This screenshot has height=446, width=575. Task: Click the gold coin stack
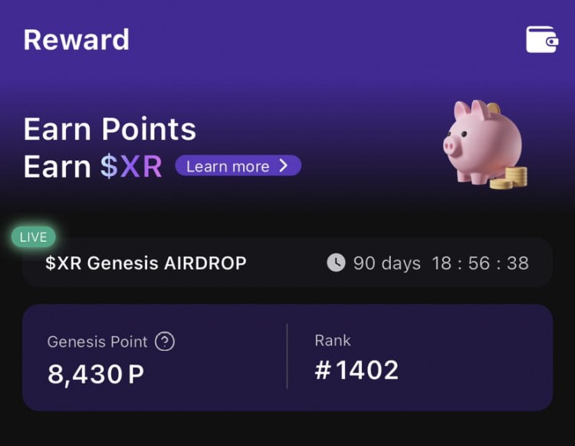(x=508, y=177)
